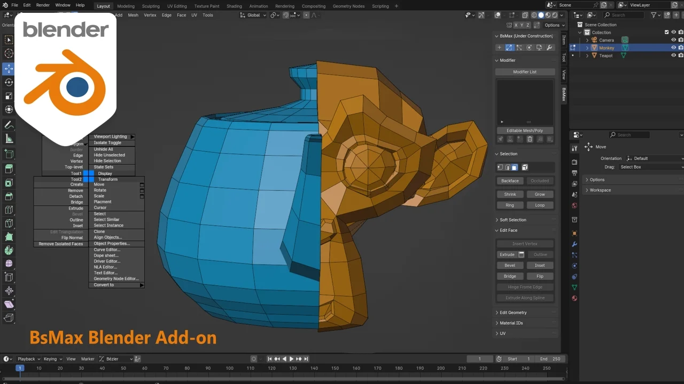Expand the Camera item in the outliner
This screenshot has width=684, height=384.
point(587,40)
